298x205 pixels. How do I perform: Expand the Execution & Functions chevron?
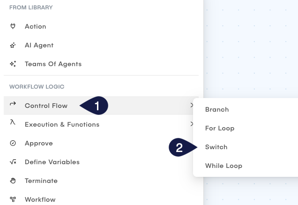point(192,124)
